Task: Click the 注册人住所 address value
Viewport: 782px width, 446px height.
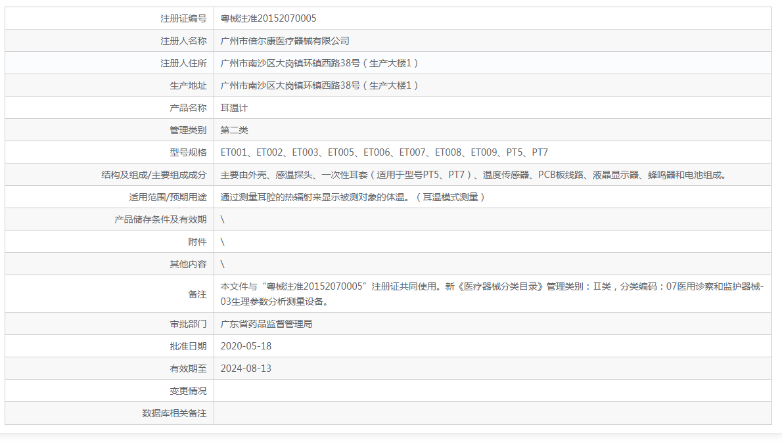Action: [x=319, y=63]
